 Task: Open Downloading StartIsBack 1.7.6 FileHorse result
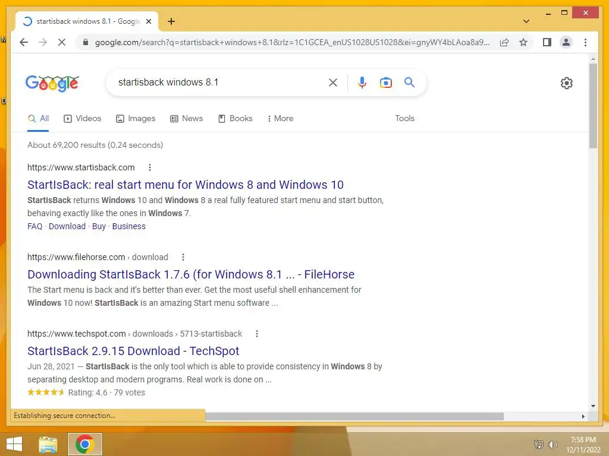pyautogui.click(x=191, y=274)
